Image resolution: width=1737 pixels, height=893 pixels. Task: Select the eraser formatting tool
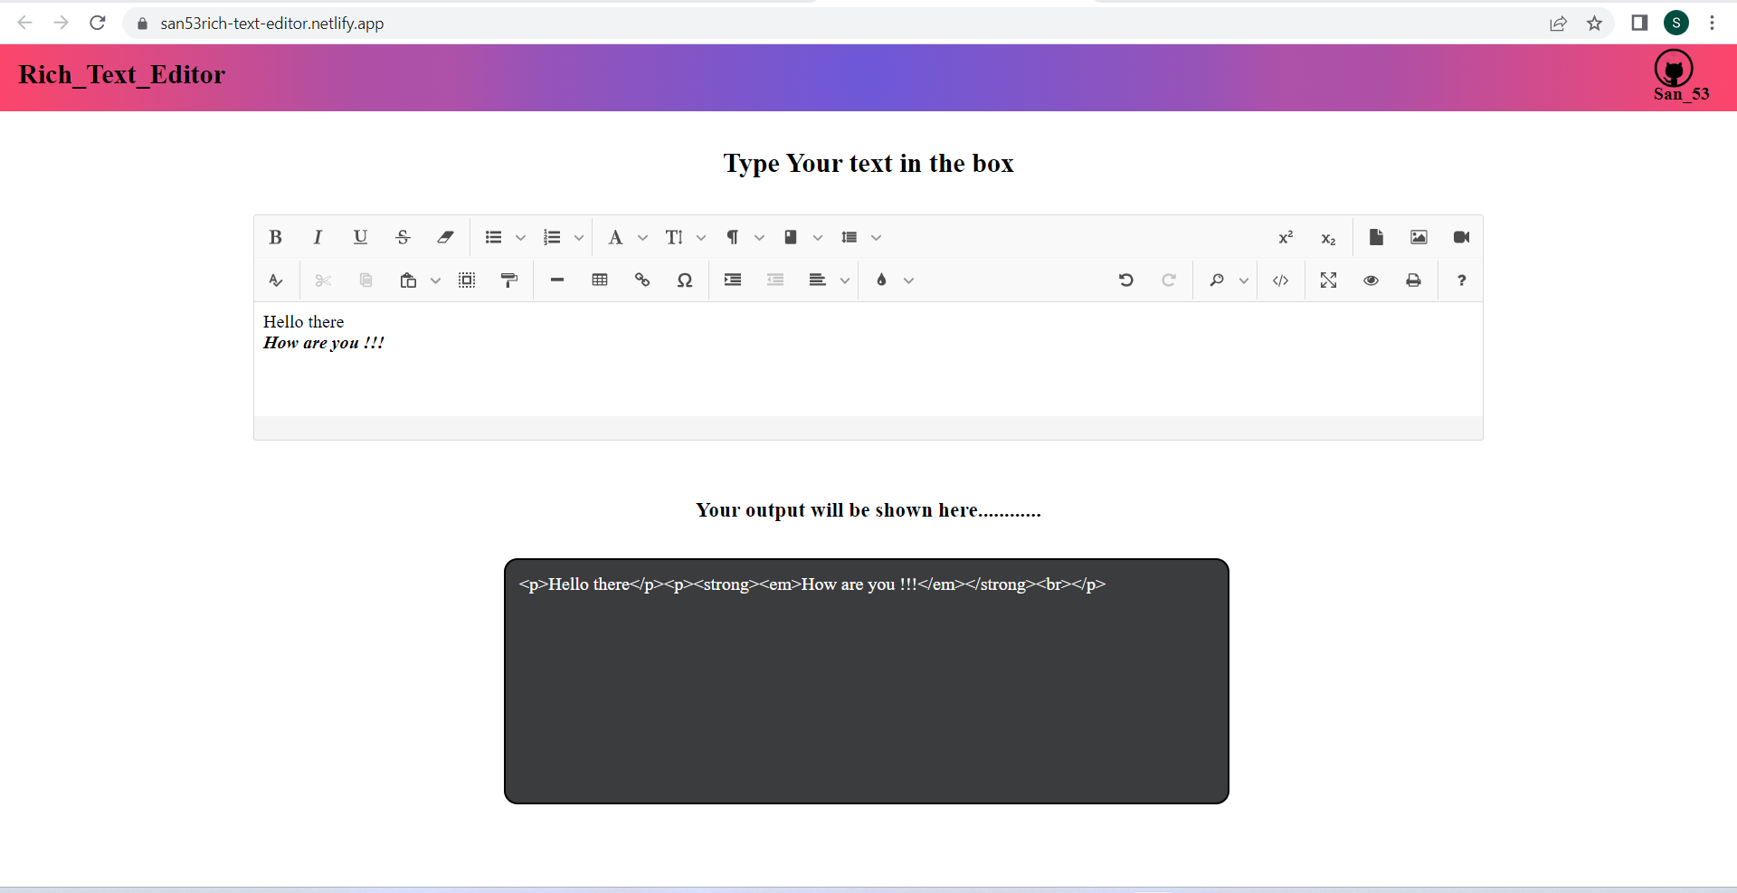point(445,237)
